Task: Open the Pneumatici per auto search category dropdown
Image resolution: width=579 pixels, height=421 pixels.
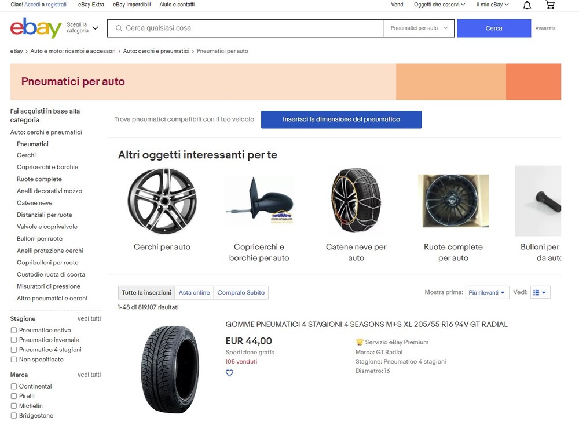Action: pyautogui.click(x=419, y=28)
